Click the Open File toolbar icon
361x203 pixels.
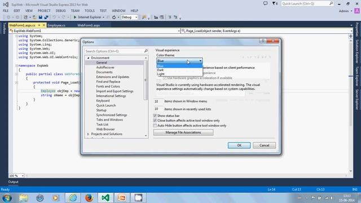click(x=34, y=17)
